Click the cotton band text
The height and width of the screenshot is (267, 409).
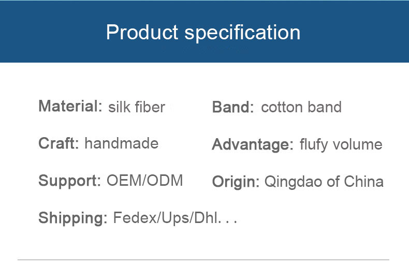coord(301,107)
